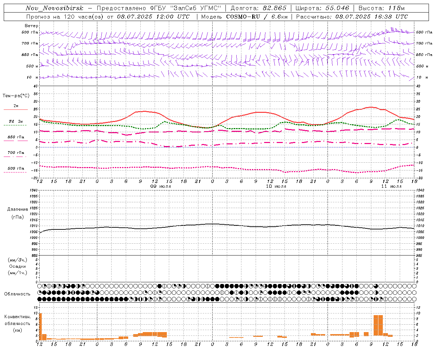Click the 10 м wind level label on left
This screenshot has height=347, width=434.
point(33,77)
